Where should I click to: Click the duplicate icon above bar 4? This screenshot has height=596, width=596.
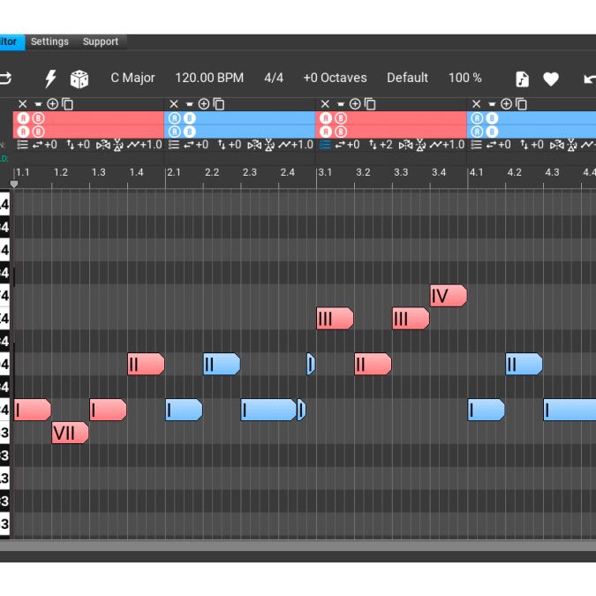522,104
